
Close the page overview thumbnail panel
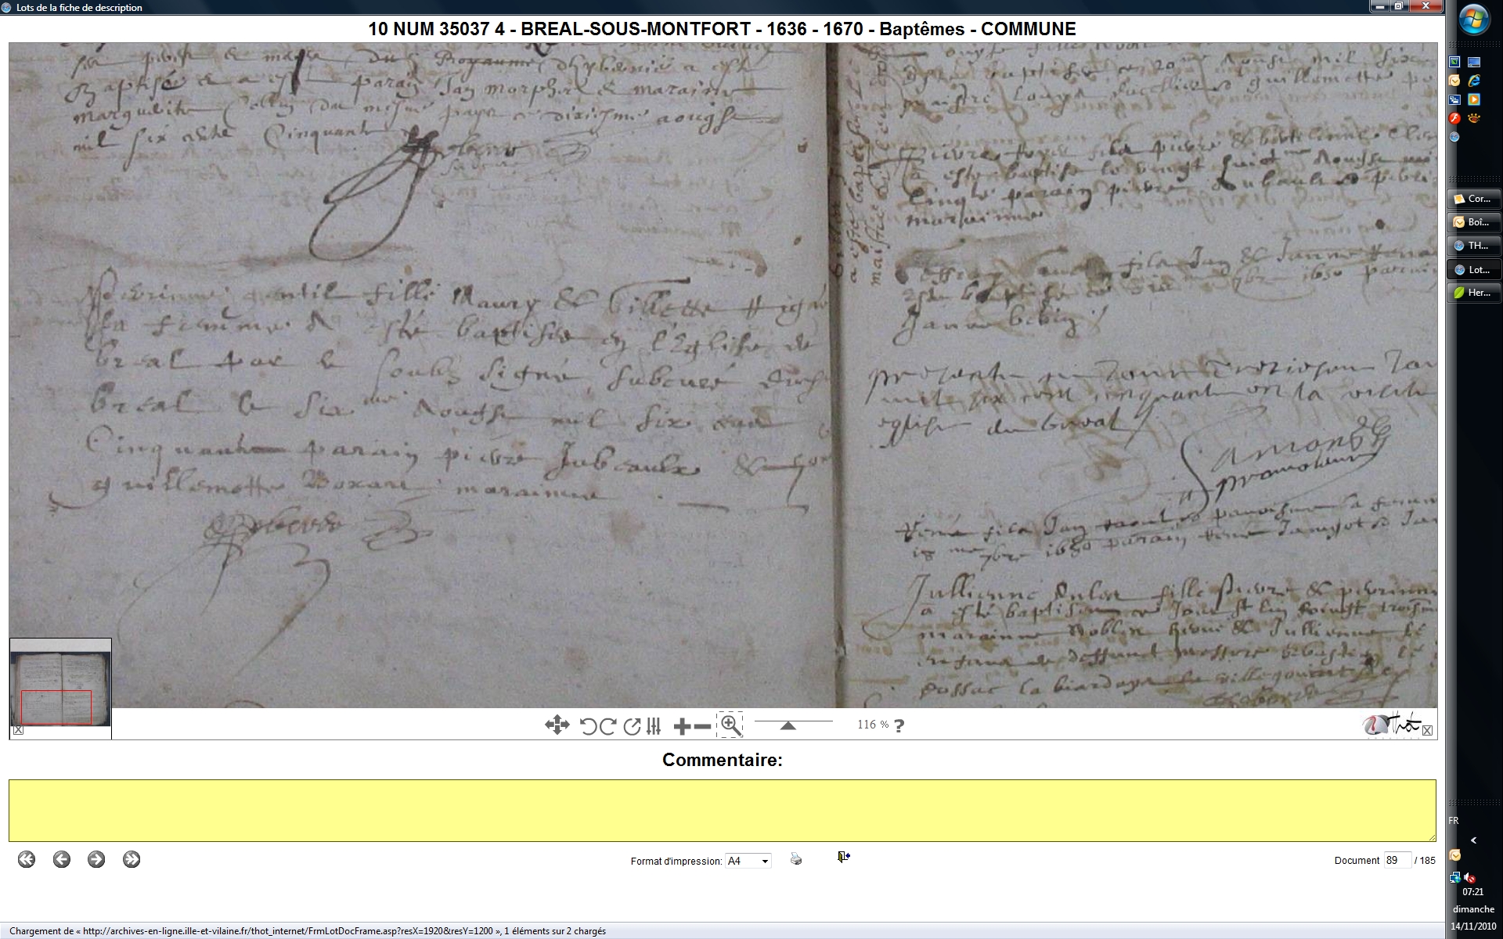[19, 730]
